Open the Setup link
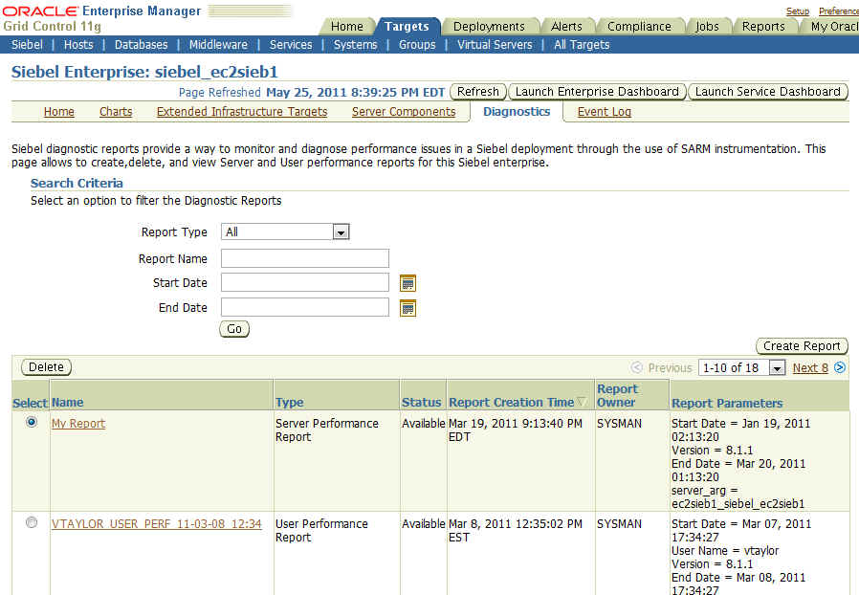This screenshot has width=859, height=595. [x=798, y=11]
